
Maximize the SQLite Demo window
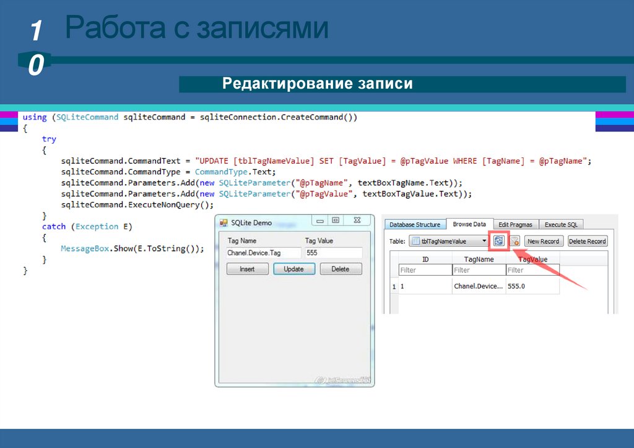pyautogui.click(x=336, y=220)
